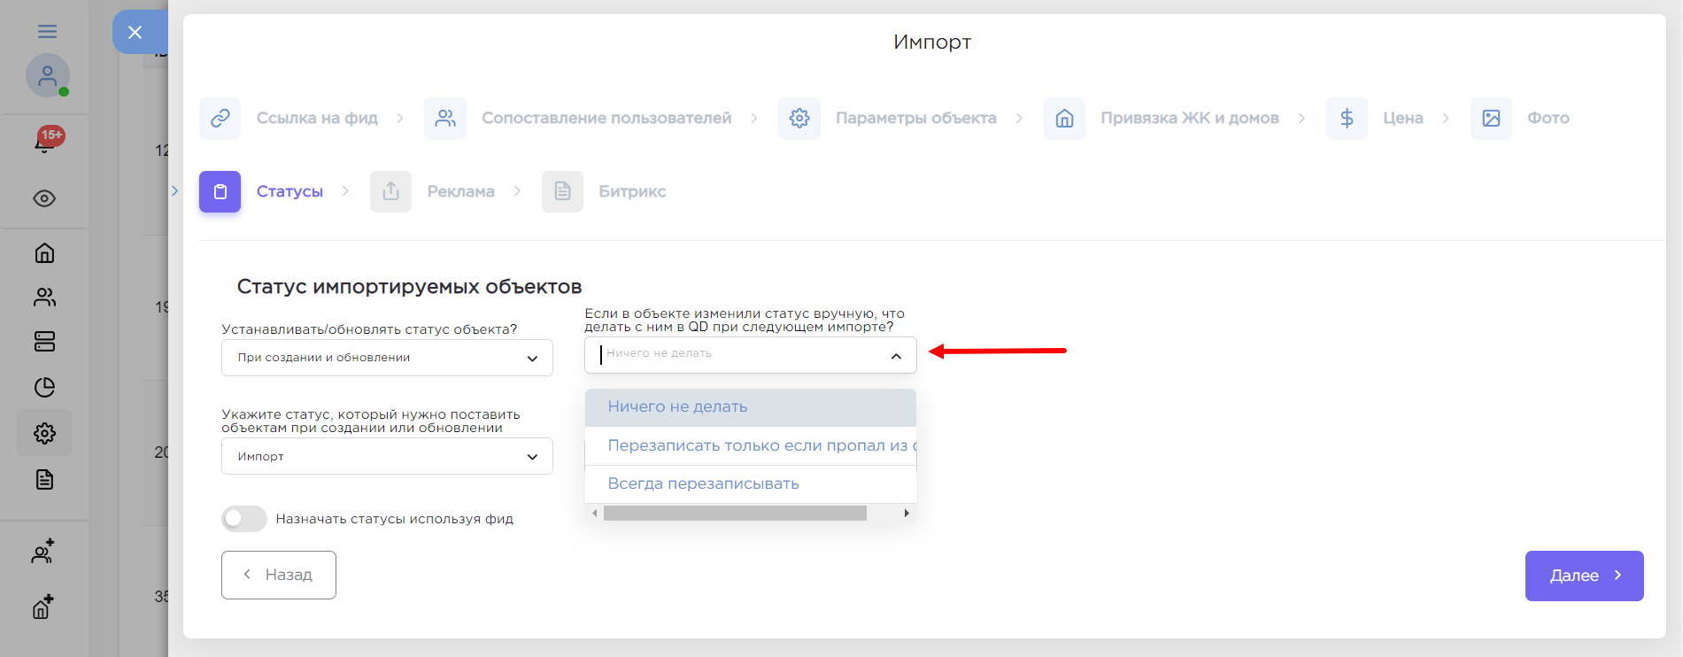Image resolution: width=1683 pixels, height=657 pixels.
Task: Select the photo step image icon
Action: click(x=1491, y=118)
